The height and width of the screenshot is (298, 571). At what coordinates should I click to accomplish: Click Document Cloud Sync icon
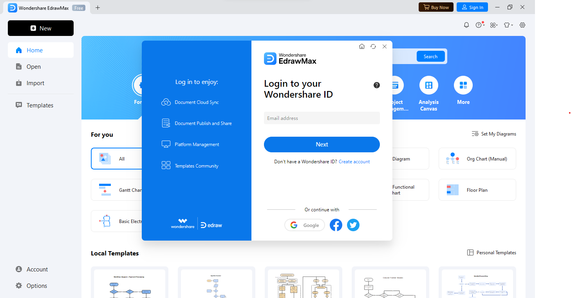tap(166, 102)
